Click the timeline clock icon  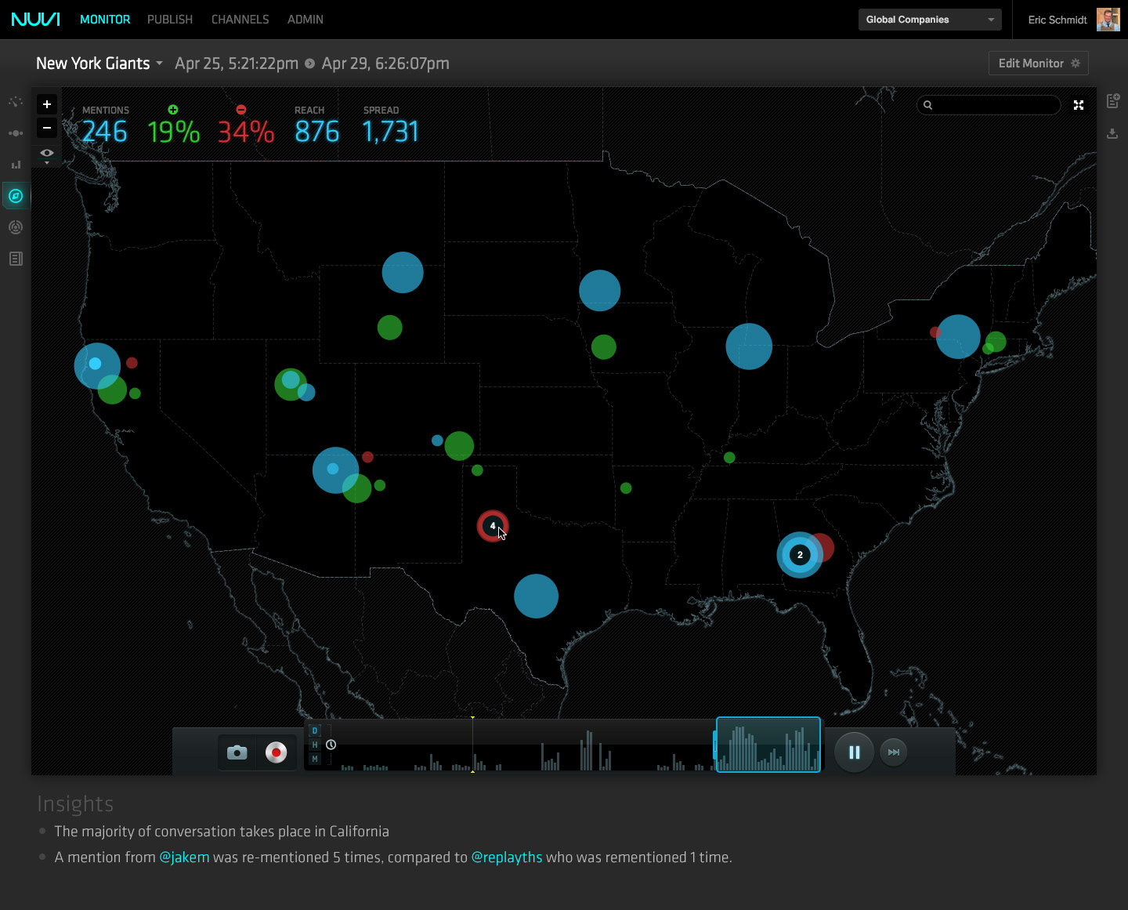point(331,745)
